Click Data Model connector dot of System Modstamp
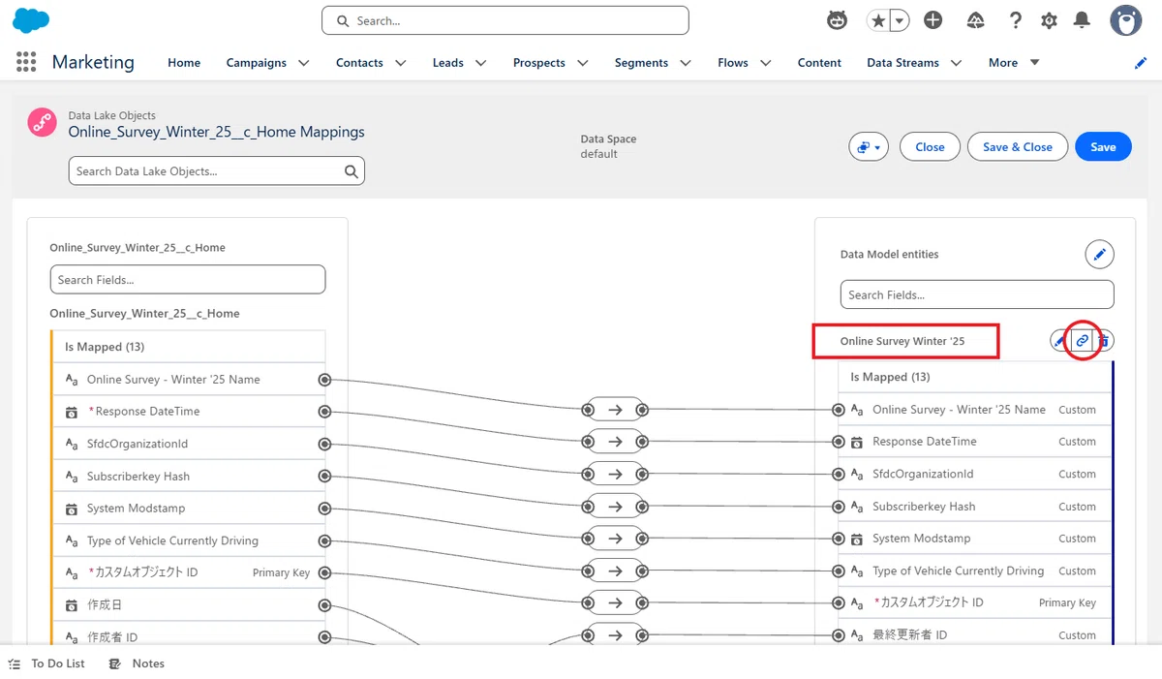 click(840, 539)
